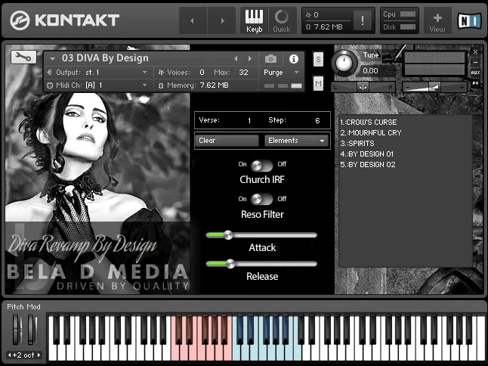
Task: Click the Tune value 0.00 field
Action: coord(370,71)
